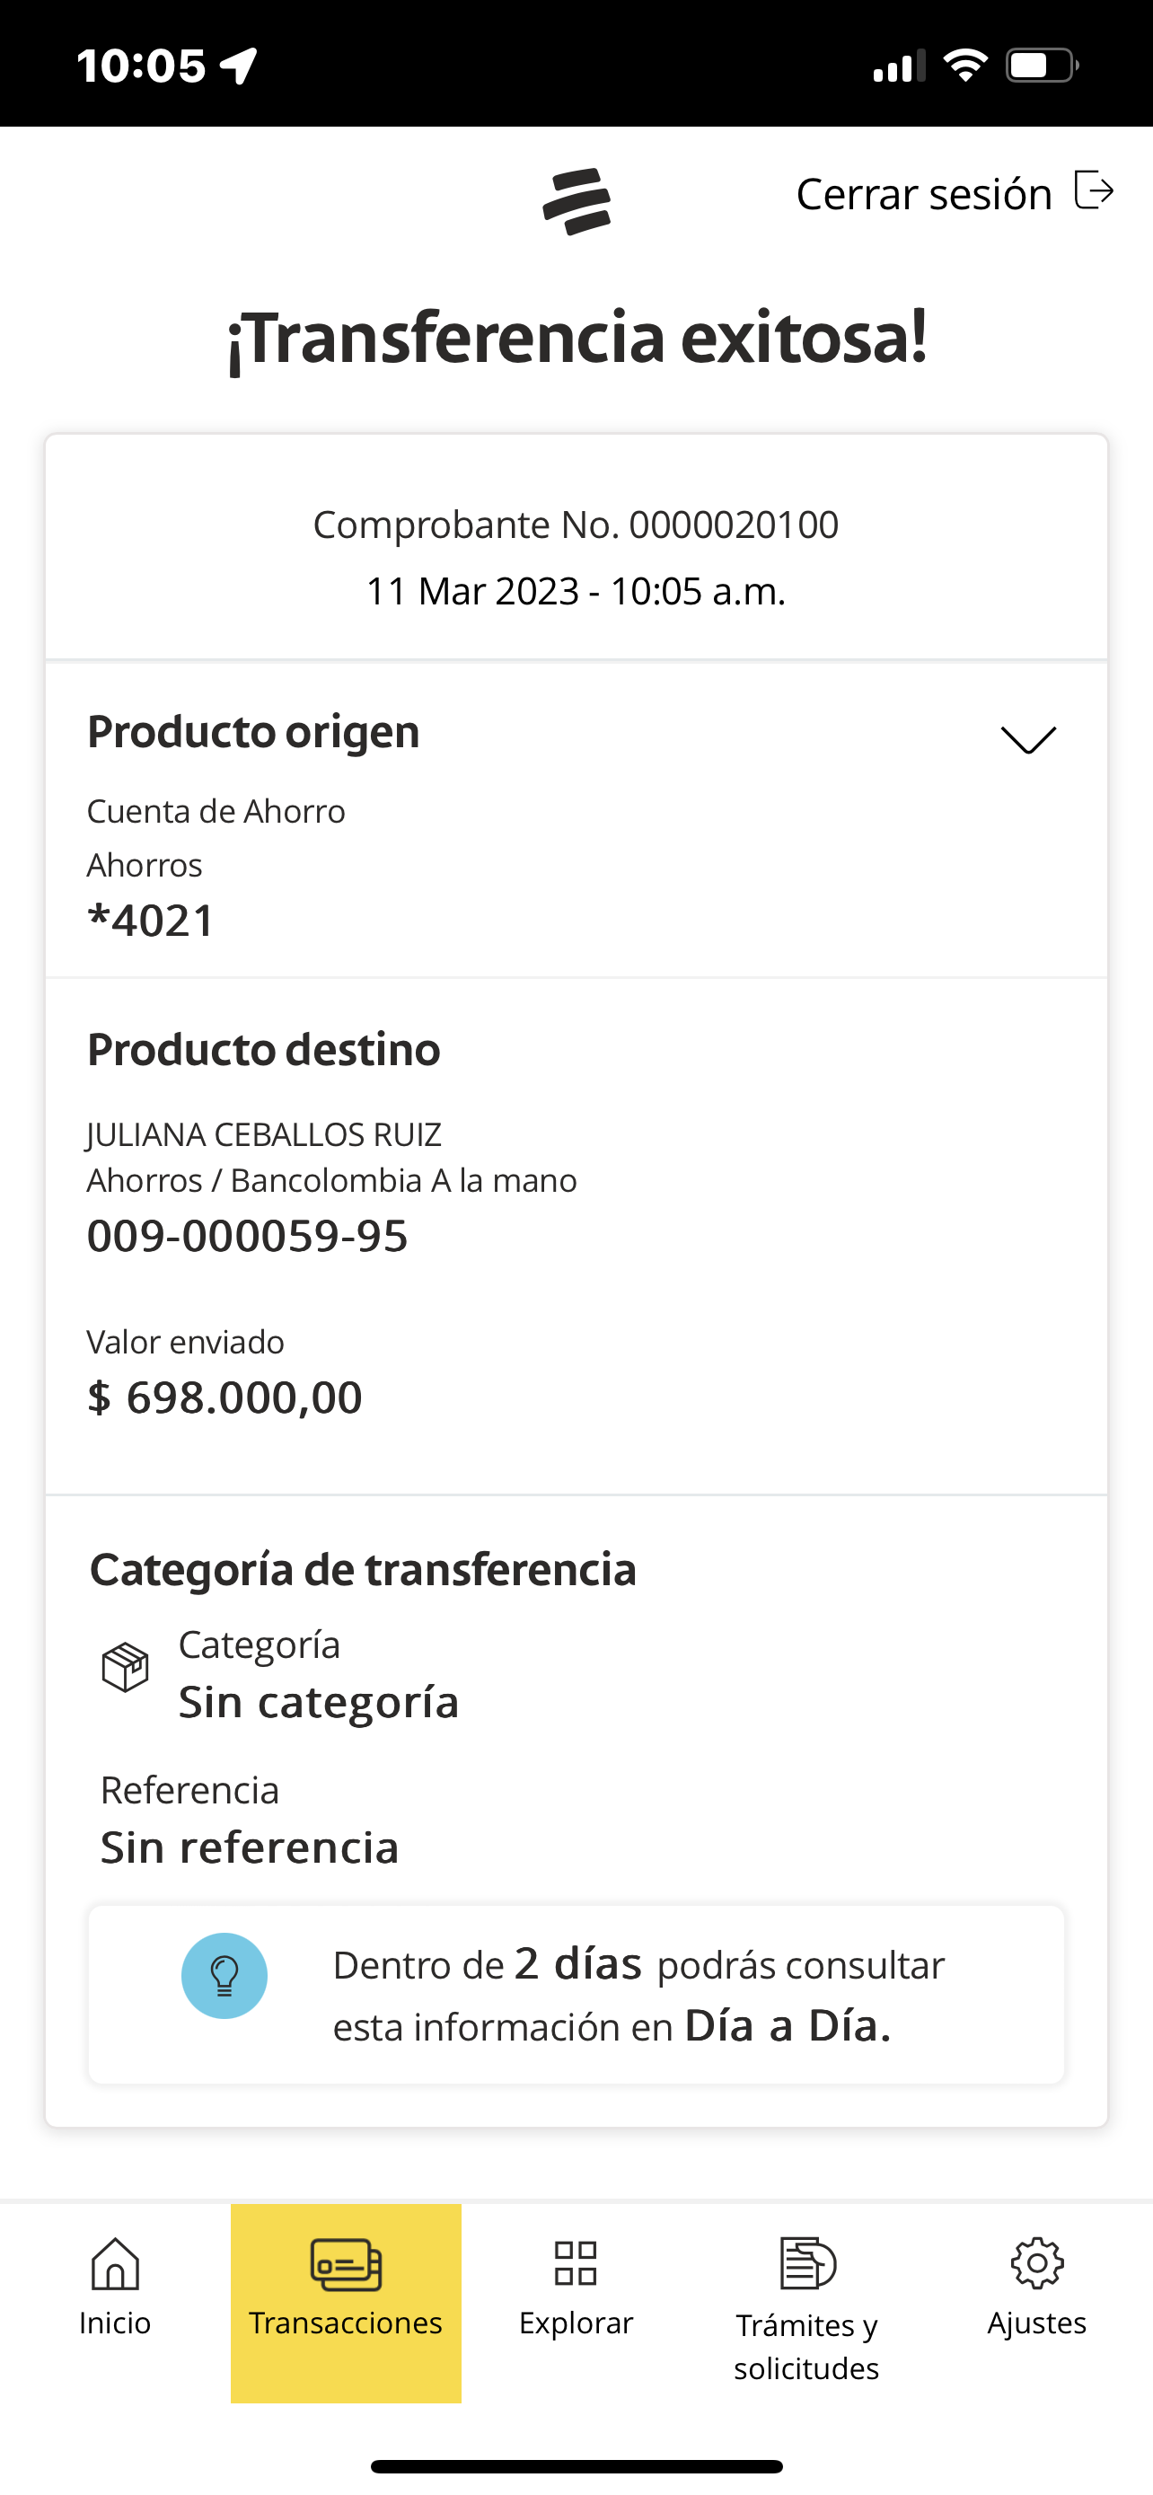The height and width of the screenshot is (2495, 1153).
Task: Tap the Sin referencia field
Action: tap(250, 1847)
